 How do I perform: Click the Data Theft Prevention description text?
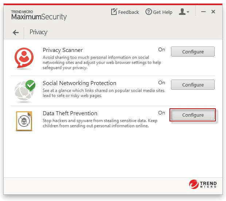100,123
